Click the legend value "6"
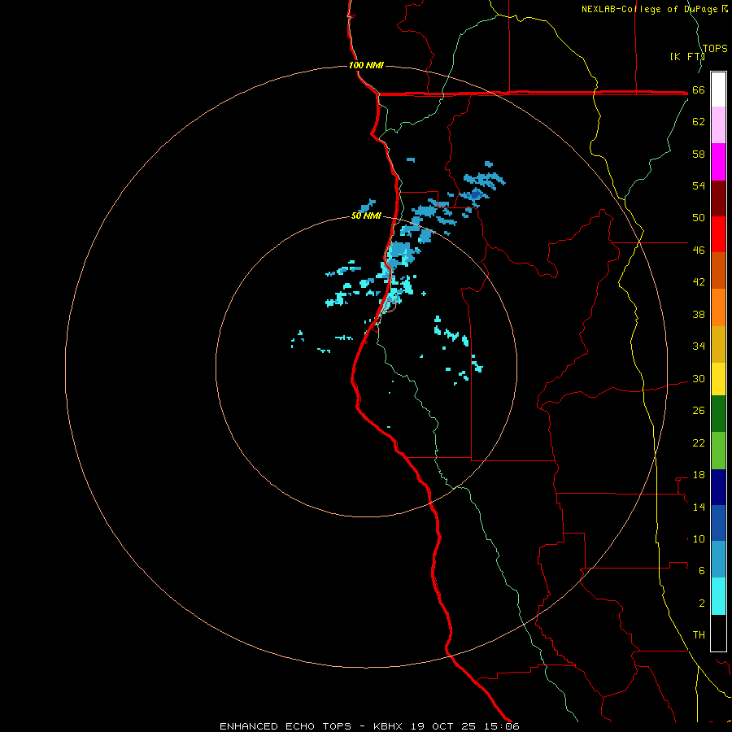Viewport: 732px width, 732px height. (701, 571)
